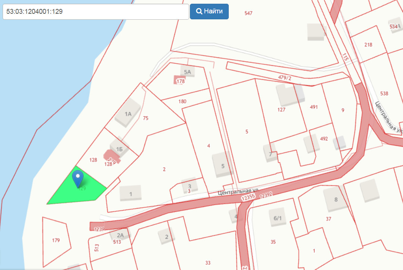Click parcel label 547

coord(248,13)
